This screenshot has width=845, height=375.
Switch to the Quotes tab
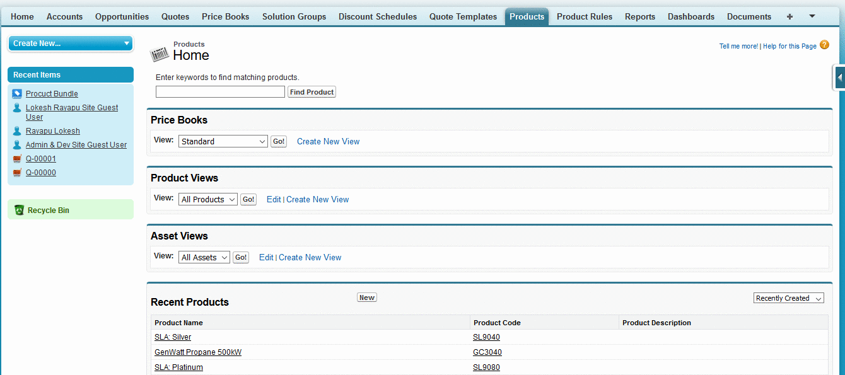point(175,16)
